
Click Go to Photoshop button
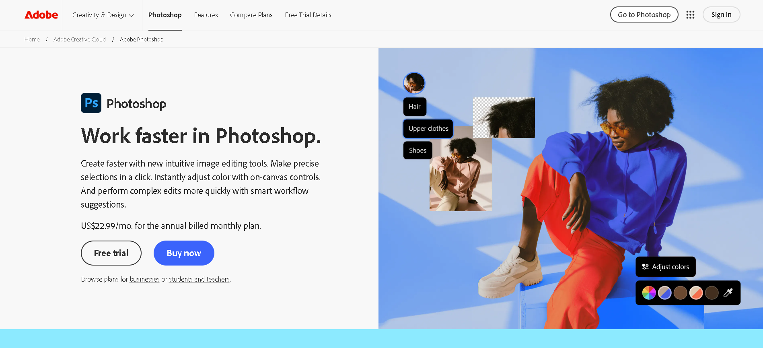click(x=644, y=14)
